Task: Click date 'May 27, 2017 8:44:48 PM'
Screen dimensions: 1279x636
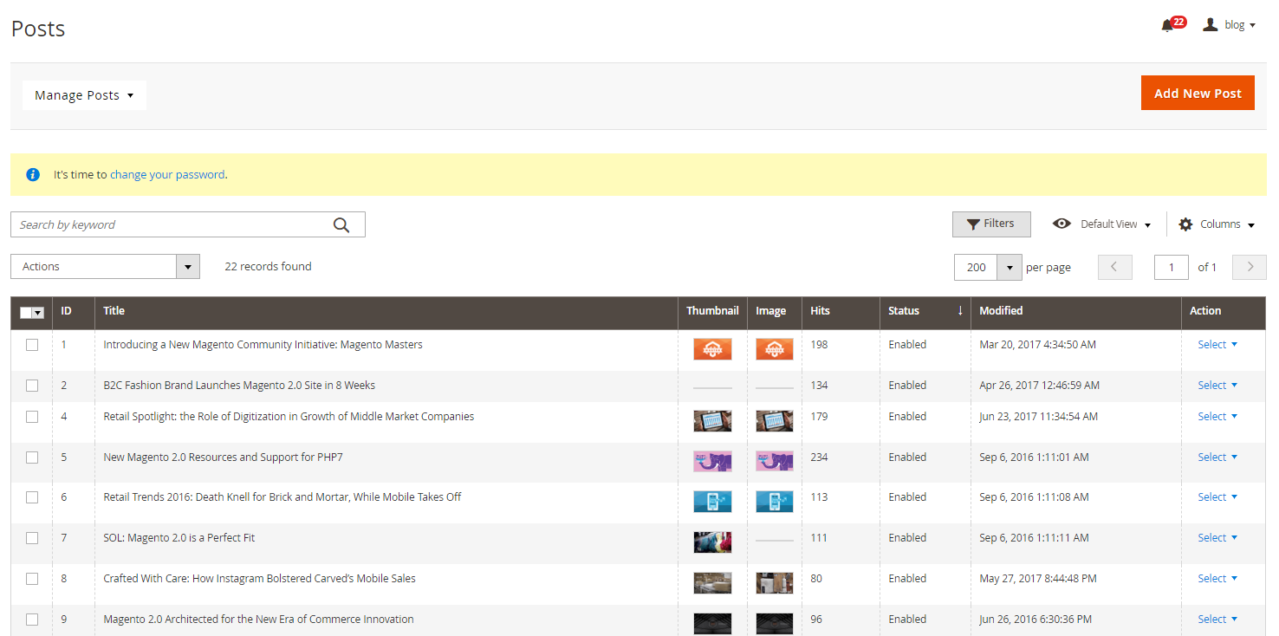Action: pos(1037,579)
